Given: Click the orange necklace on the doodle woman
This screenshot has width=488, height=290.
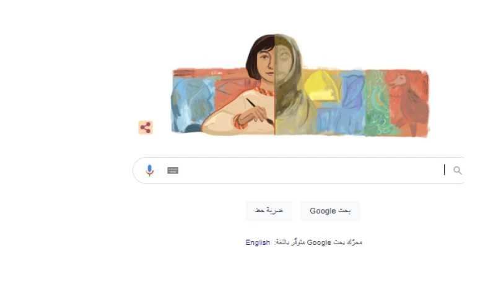Looking at the screenshot, I should tap(264, 91).
